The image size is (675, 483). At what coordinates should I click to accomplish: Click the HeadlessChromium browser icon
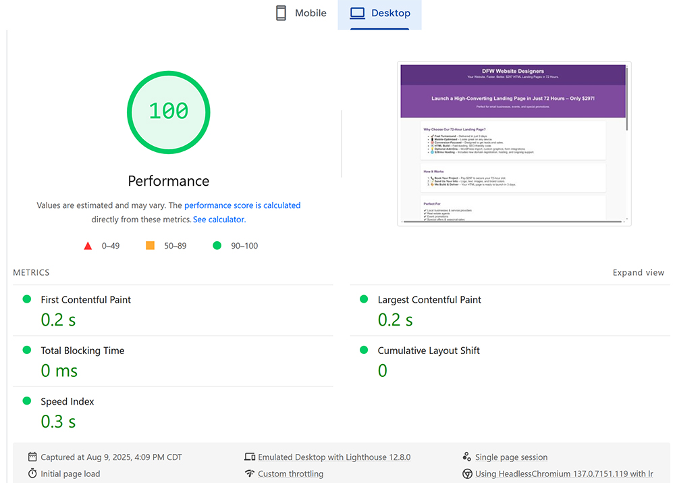(x=466, y=474)
